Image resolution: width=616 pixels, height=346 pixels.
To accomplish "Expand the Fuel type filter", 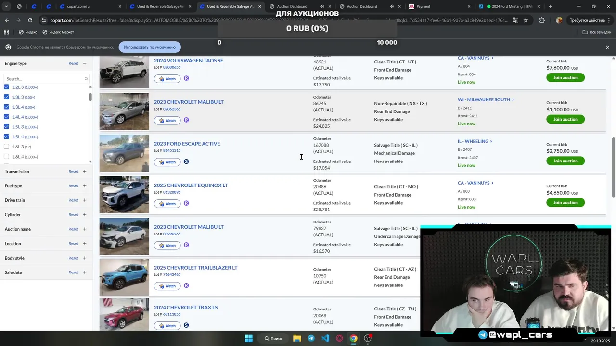I will 85,186.
